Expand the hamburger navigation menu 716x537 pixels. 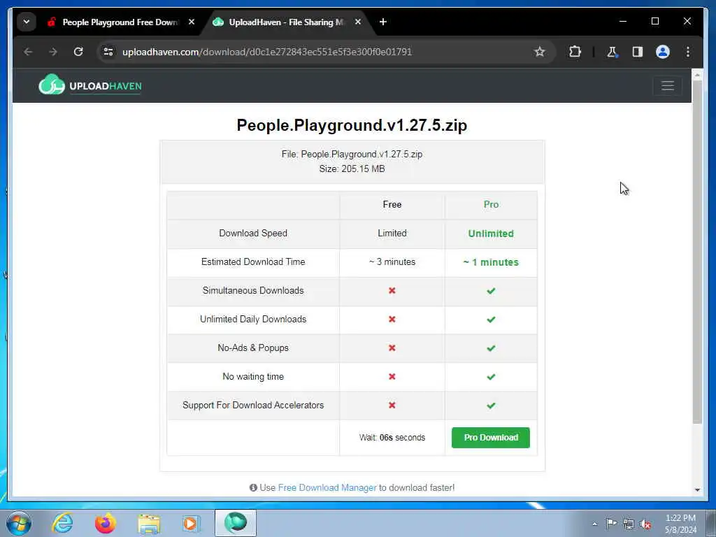668,85
